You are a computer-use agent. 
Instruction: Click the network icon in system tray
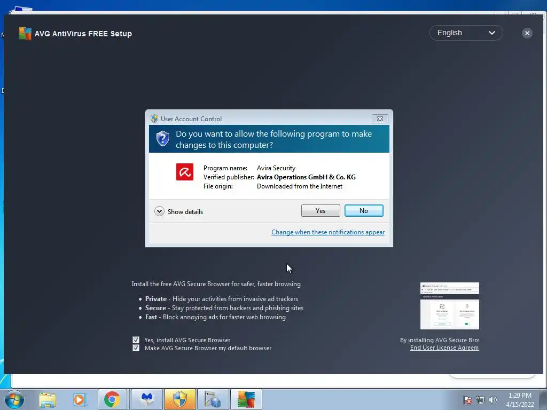pos(480,400)
